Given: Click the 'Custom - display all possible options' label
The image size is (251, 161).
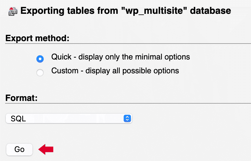Looking at the screenshot, I should coord(115,71).
